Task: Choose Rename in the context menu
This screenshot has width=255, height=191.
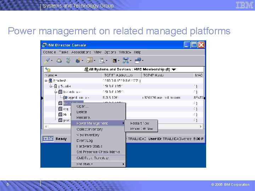Action: [98, 117]
